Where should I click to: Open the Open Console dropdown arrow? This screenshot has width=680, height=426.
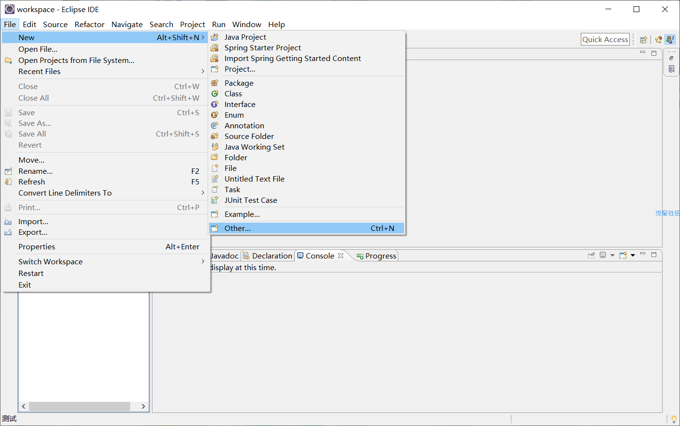click(x=633, y=255)
